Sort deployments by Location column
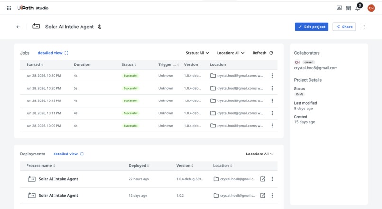 click(x=223, y=166)
